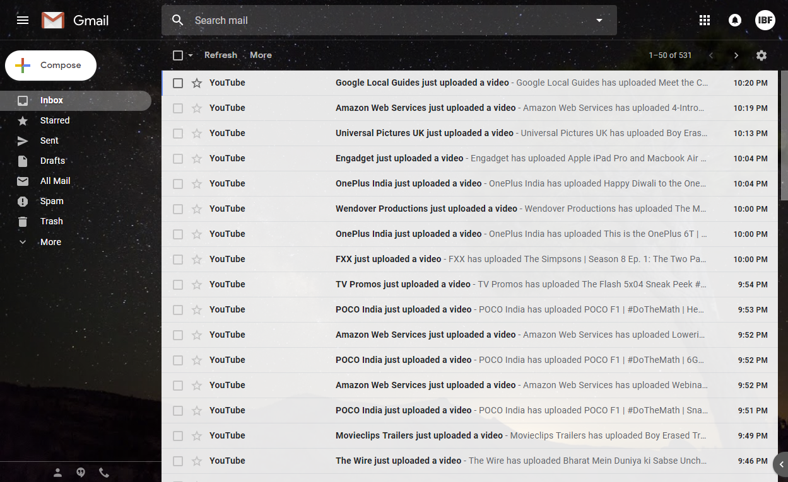Toggle the select all checkbox
Image resolution: width=788 pixels, height=482 pixels.
tap(178, 55)
